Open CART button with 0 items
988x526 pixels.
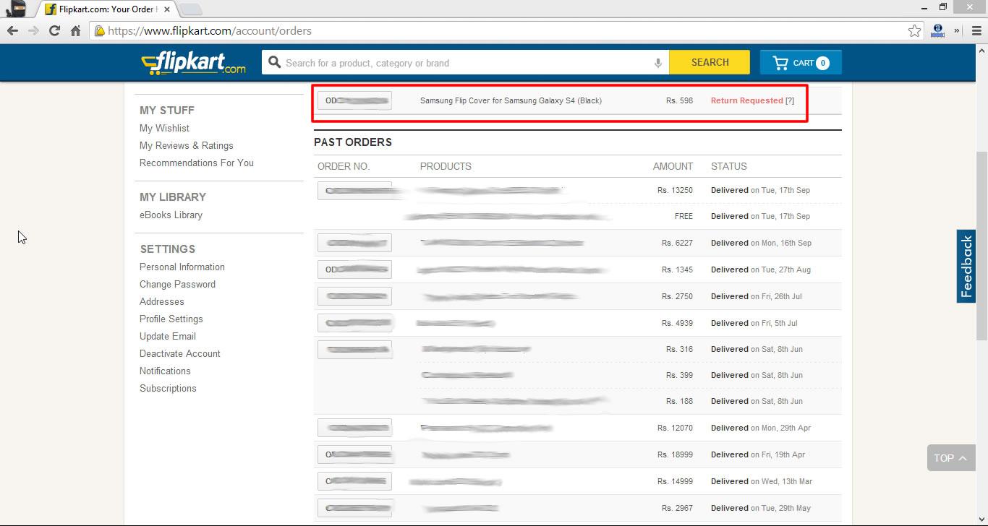pos(801,62)
